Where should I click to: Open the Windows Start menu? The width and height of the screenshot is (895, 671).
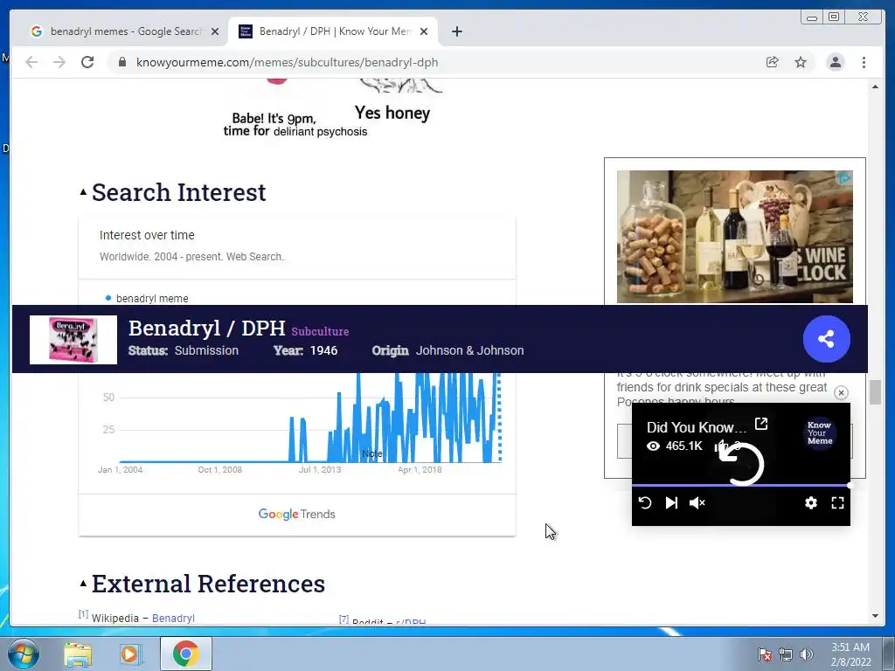point(23,654)
